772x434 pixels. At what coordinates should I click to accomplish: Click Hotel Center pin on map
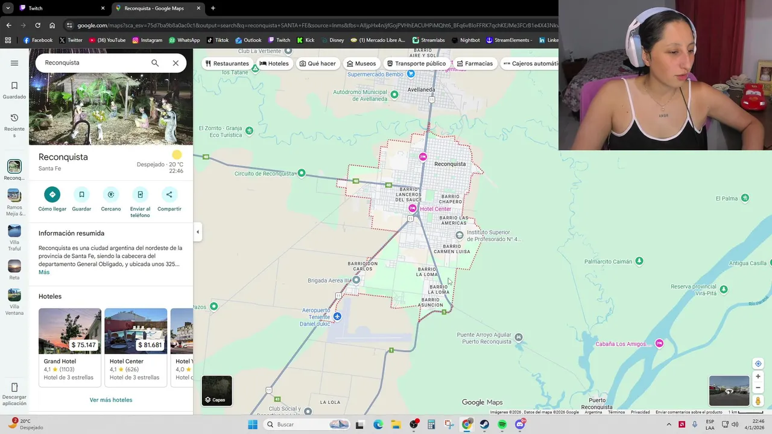coord(413,208)
